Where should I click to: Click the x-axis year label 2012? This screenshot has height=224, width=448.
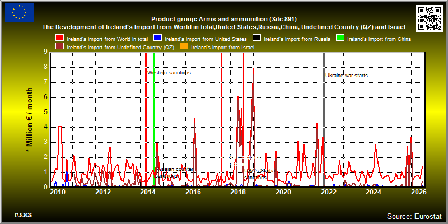pyautogui.click(x=103, y=192)
